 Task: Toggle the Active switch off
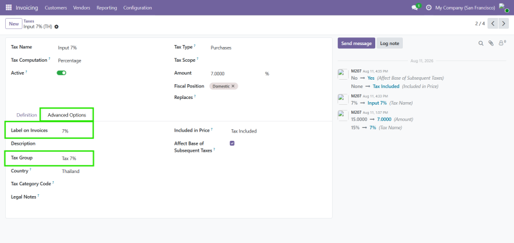62,73
